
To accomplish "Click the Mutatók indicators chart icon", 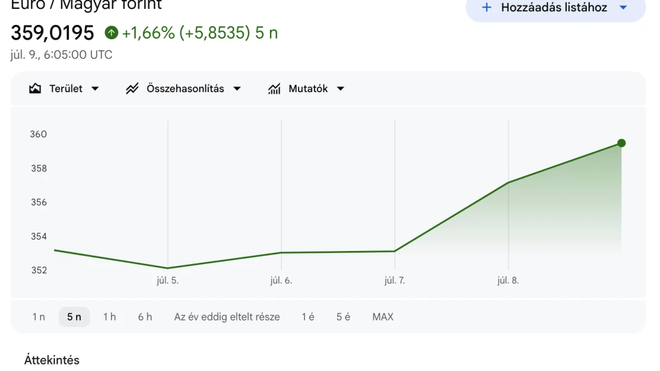I will click(275, 89).
